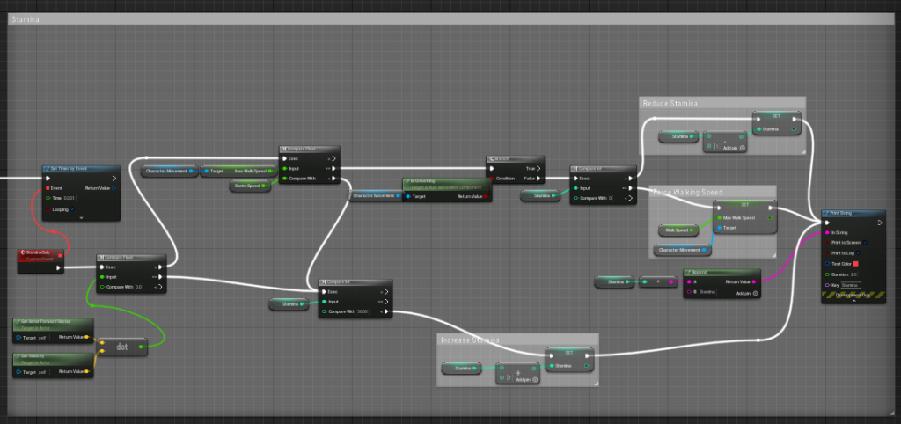Click the Branch node's False exec pin

click(x=539, y=178)
